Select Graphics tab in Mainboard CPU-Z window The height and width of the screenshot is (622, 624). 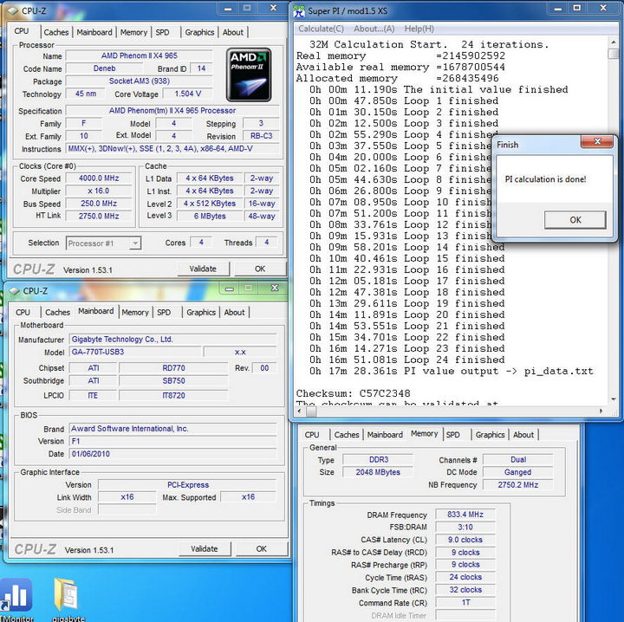pos(201,312)
